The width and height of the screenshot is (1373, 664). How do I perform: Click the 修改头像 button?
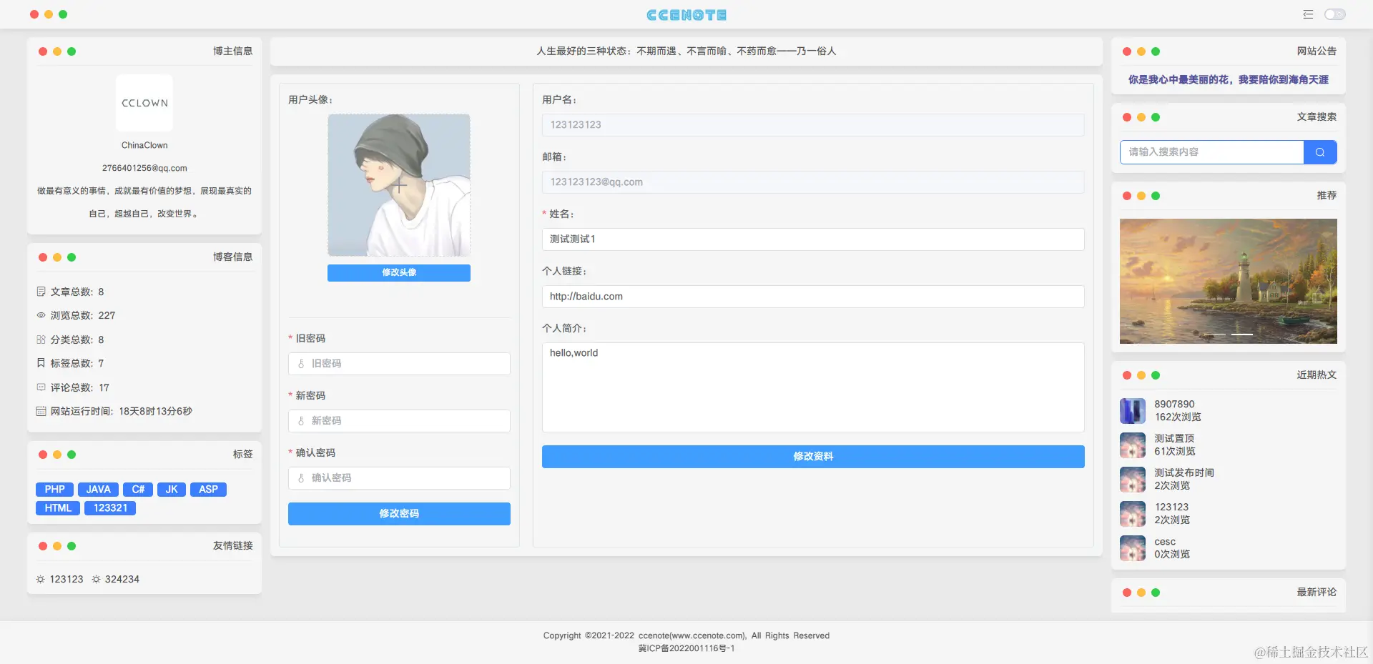point(399,272)
